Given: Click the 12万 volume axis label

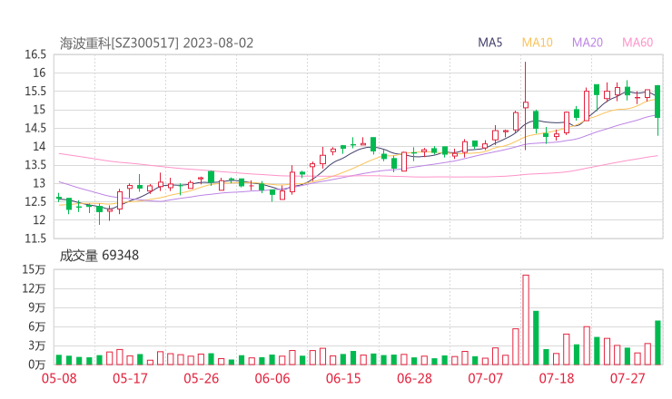Looking at the screenshot, I should click(x=34, y=288).
